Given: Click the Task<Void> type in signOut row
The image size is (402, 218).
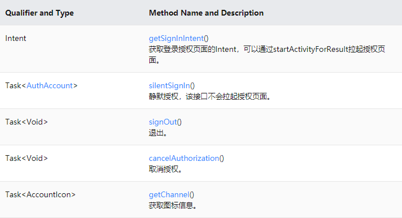Looking at the screenshot, I should tap(27, 122).
